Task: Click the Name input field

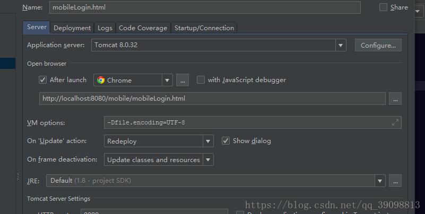Action: click(205, 7)
